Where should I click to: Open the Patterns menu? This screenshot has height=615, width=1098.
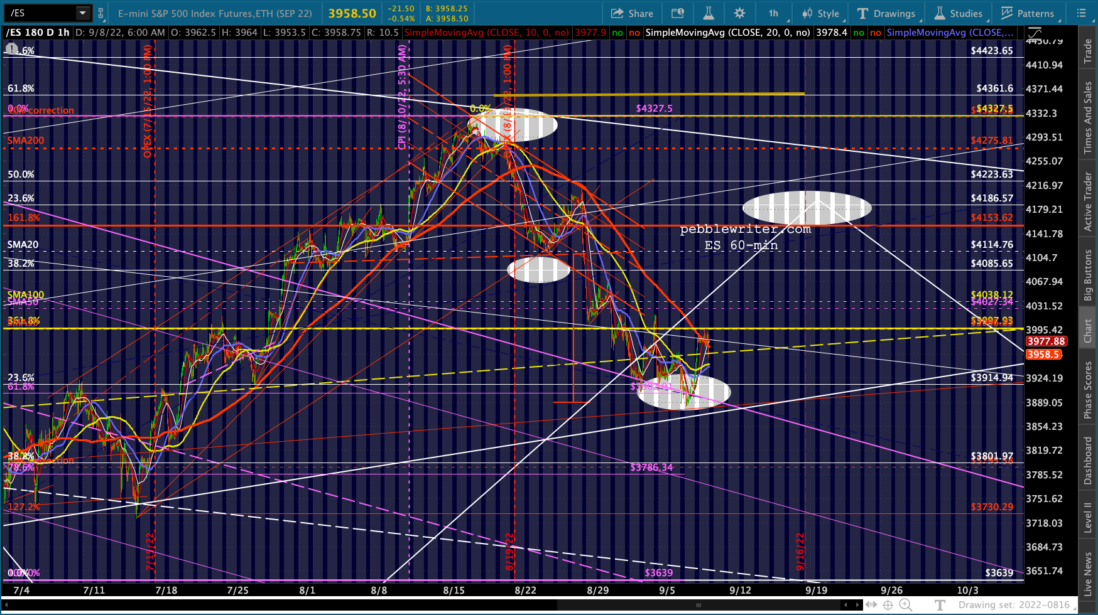pyautogui.click(x=1028, y=13)
